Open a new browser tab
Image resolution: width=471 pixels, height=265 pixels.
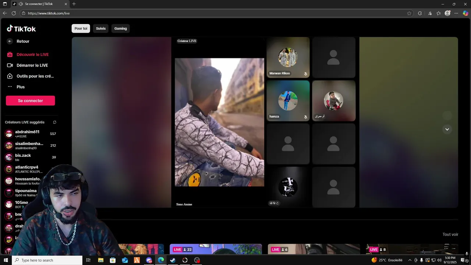74,4
